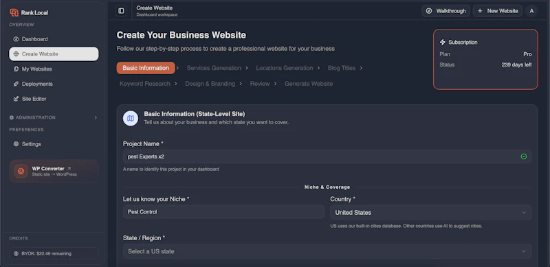550x267 pixels.
Task: Click the Settings gear icon
Action: tap(16, 144)
